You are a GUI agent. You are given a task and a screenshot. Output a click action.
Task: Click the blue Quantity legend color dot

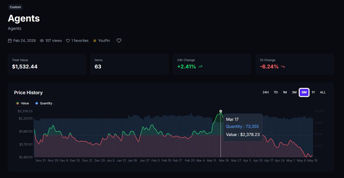[37, 103]
